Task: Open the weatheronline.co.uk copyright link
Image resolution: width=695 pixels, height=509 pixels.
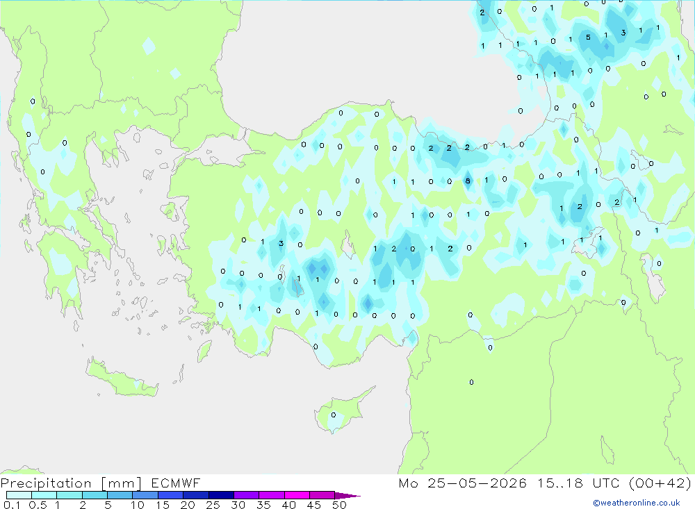Action: coord(637,503)
